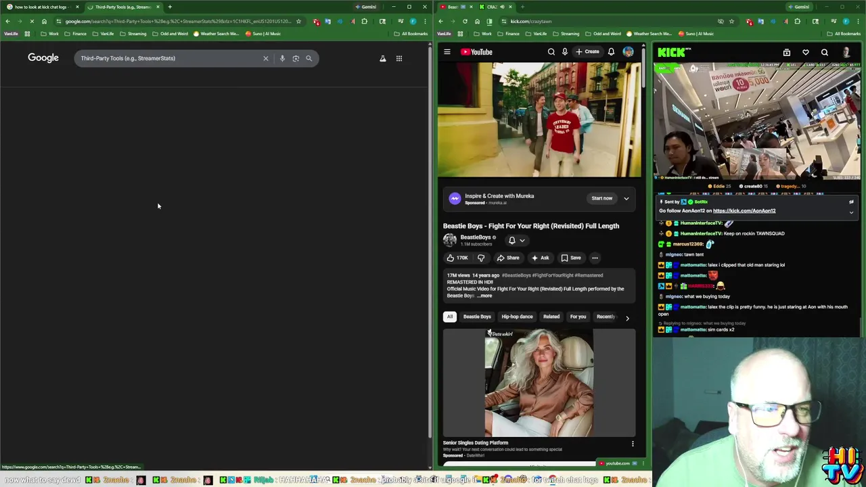Open the DateWhirl sponsored thumbnail

(x=539, y=383)
